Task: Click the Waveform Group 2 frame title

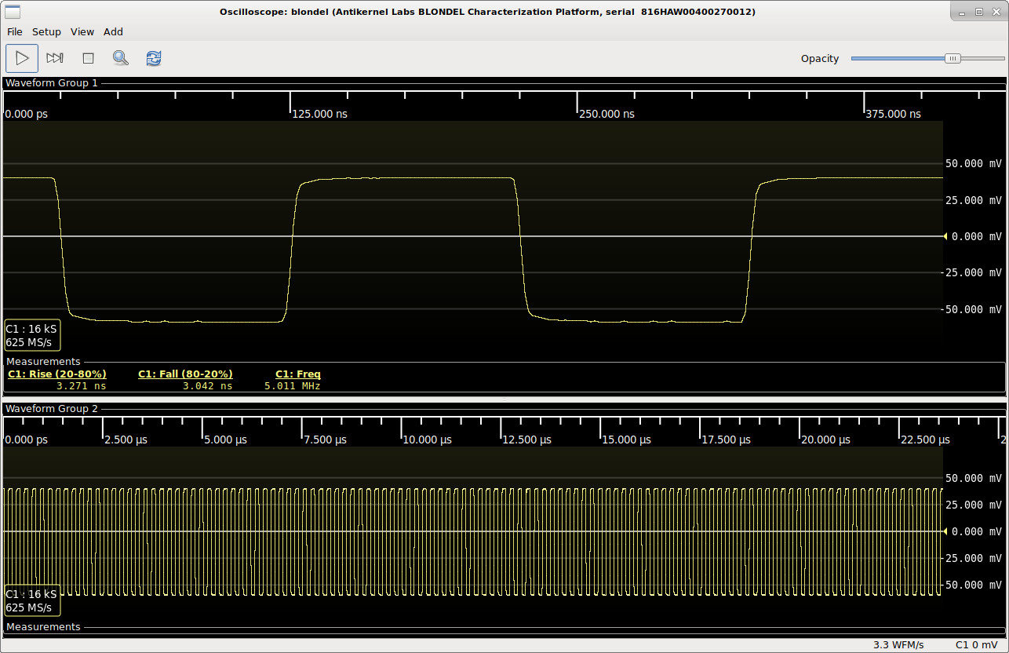Action: (52, 409)
